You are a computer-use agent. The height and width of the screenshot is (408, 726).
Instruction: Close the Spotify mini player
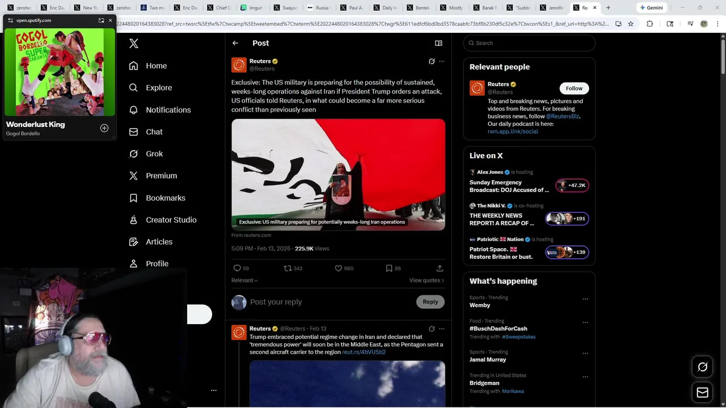click(110, 20)
